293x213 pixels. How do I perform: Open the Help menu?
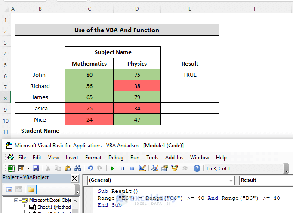coord(221,158)
